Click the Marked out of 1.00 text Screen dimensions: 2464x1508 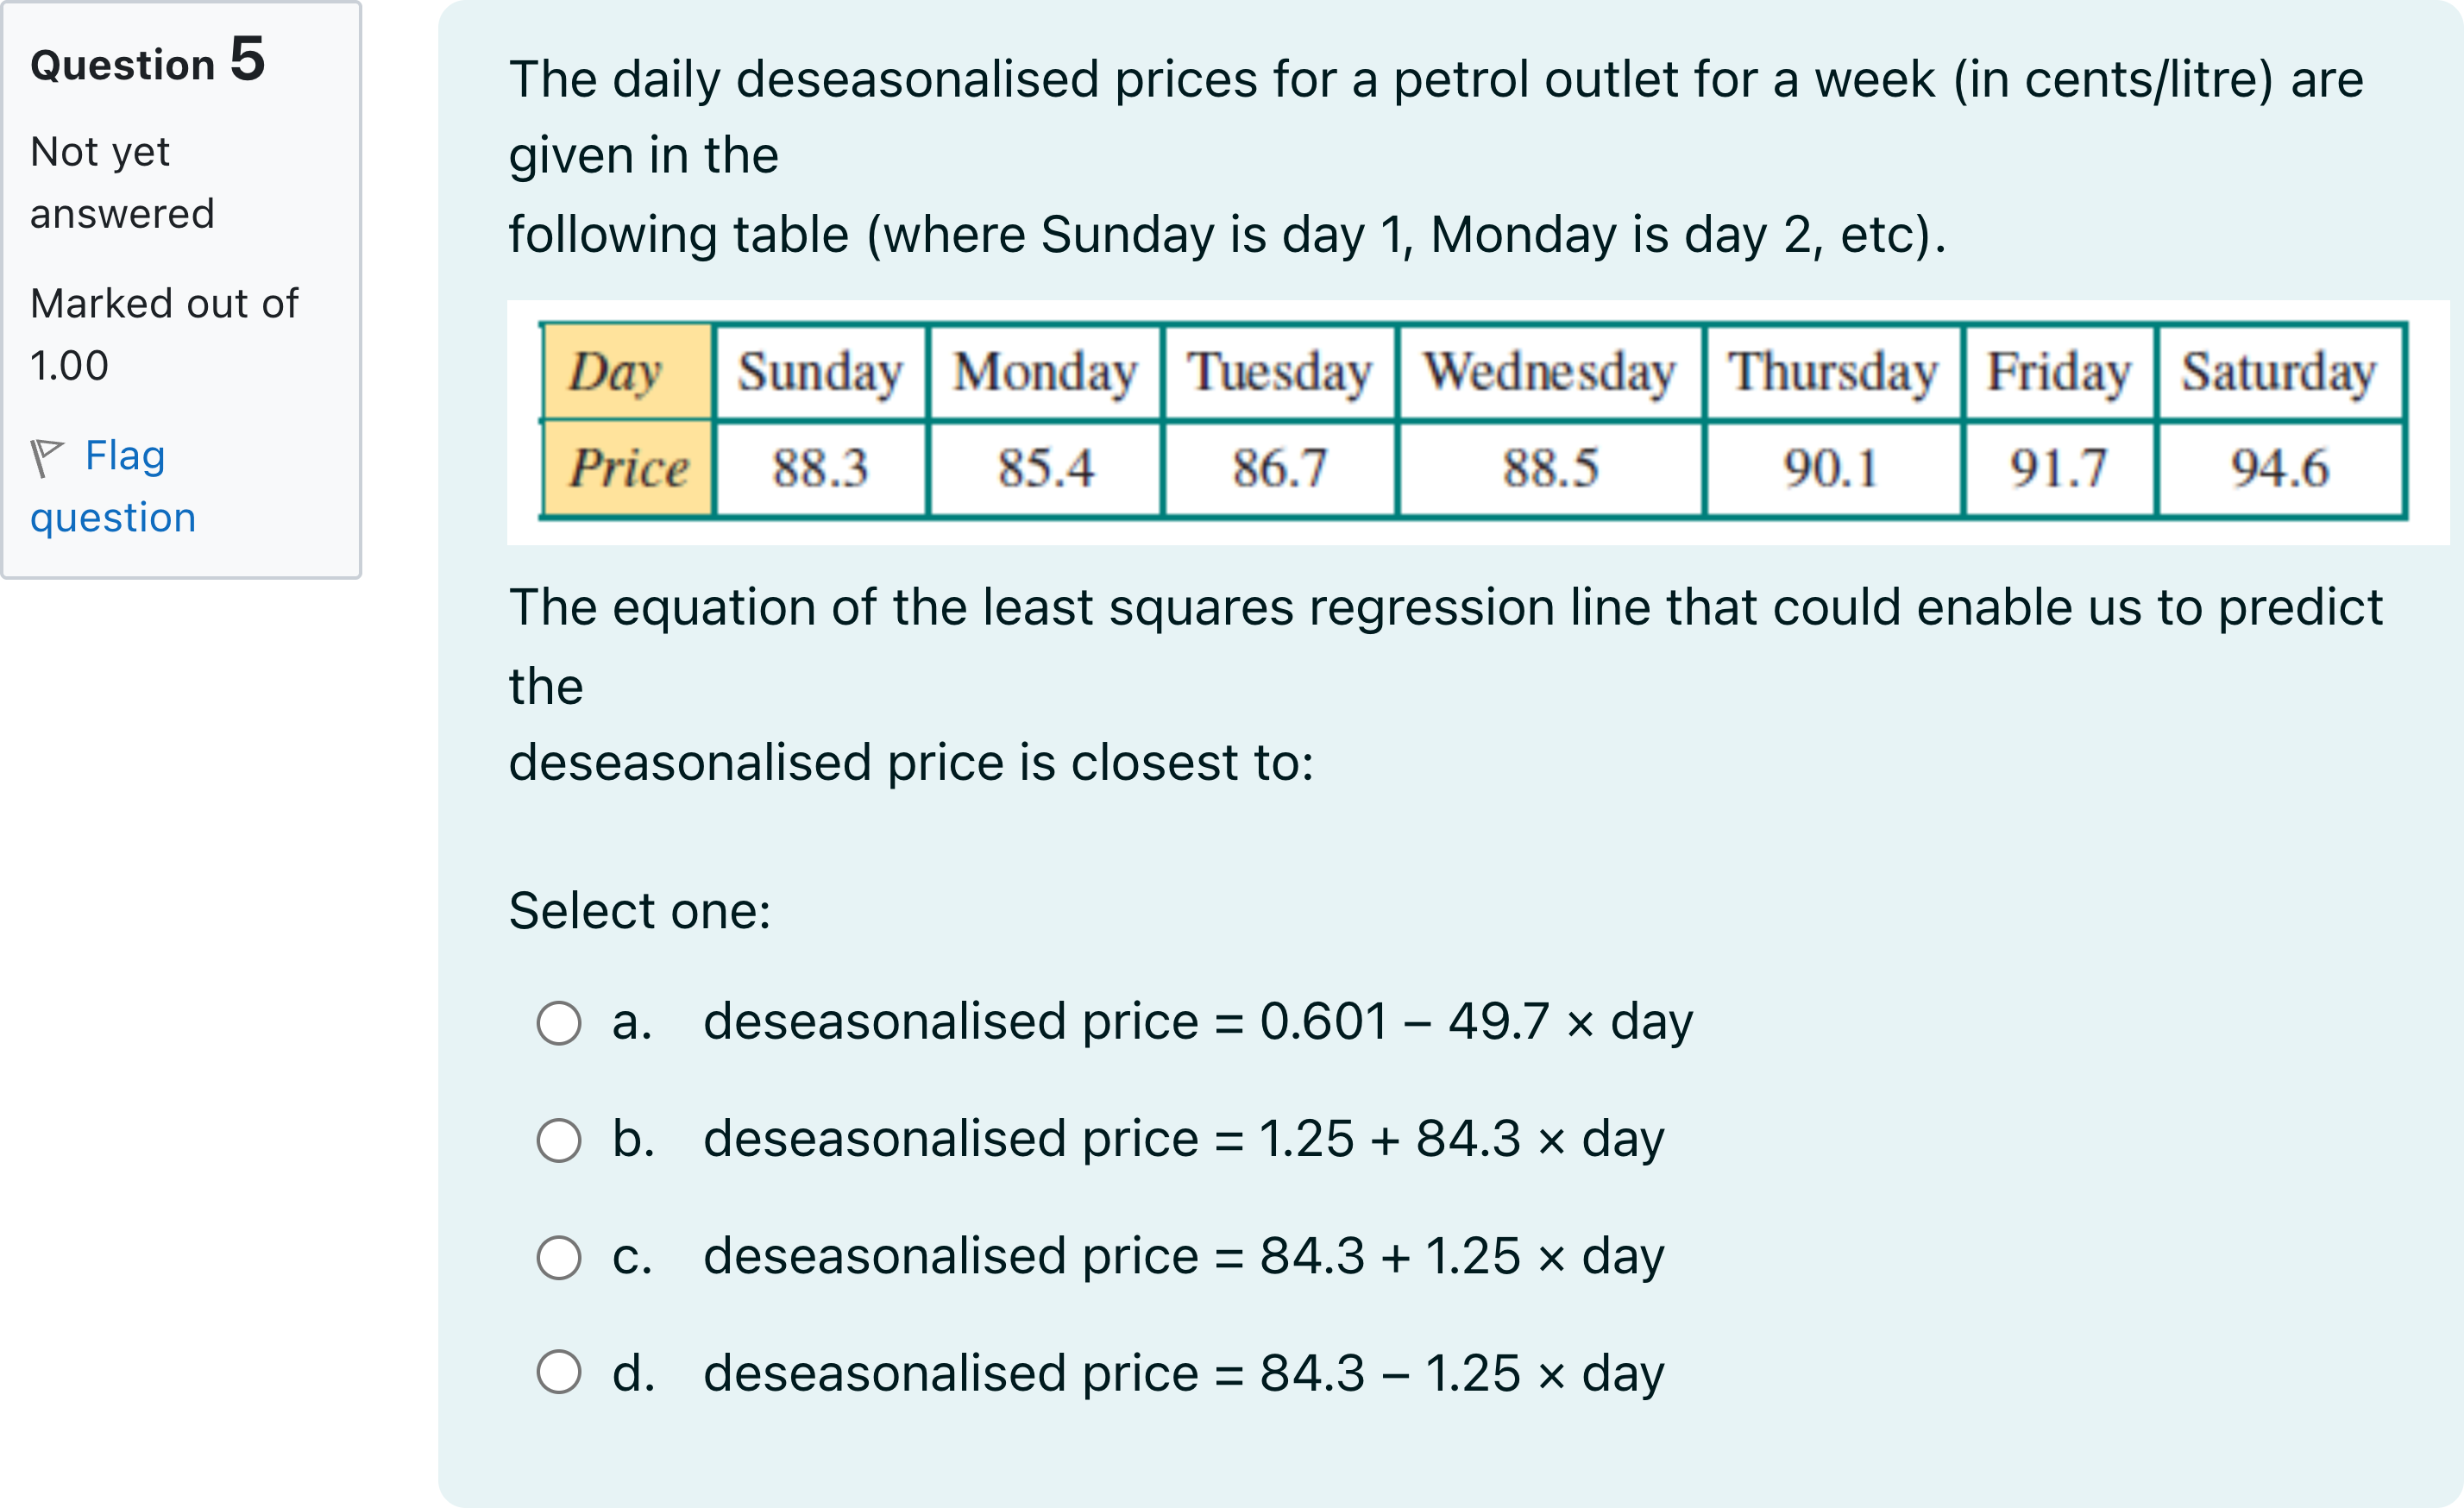[164, 334]
